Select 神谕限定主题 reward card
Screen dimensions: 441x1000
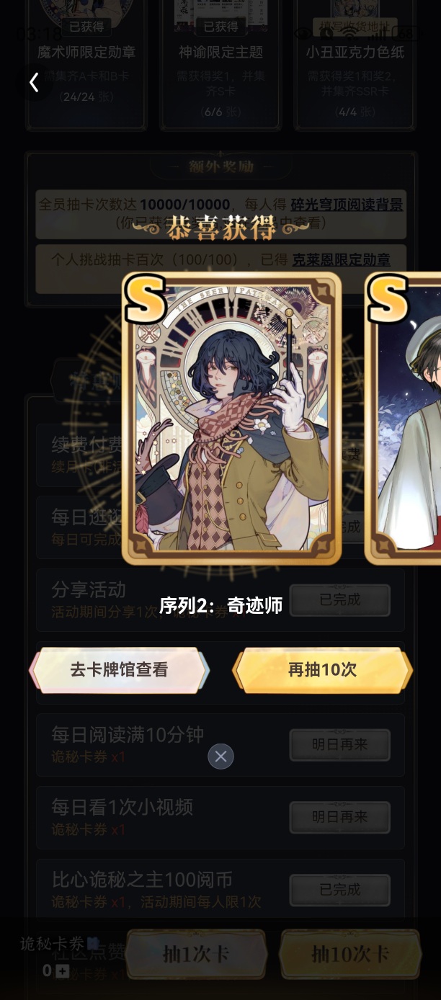[x=220, y=65]
